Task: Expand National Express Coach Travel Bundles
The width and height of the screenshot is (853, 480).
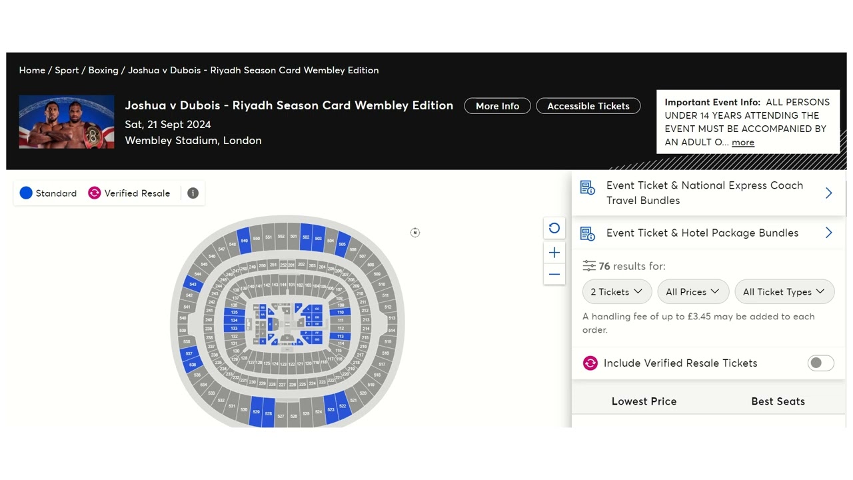Action: point(828,193)
